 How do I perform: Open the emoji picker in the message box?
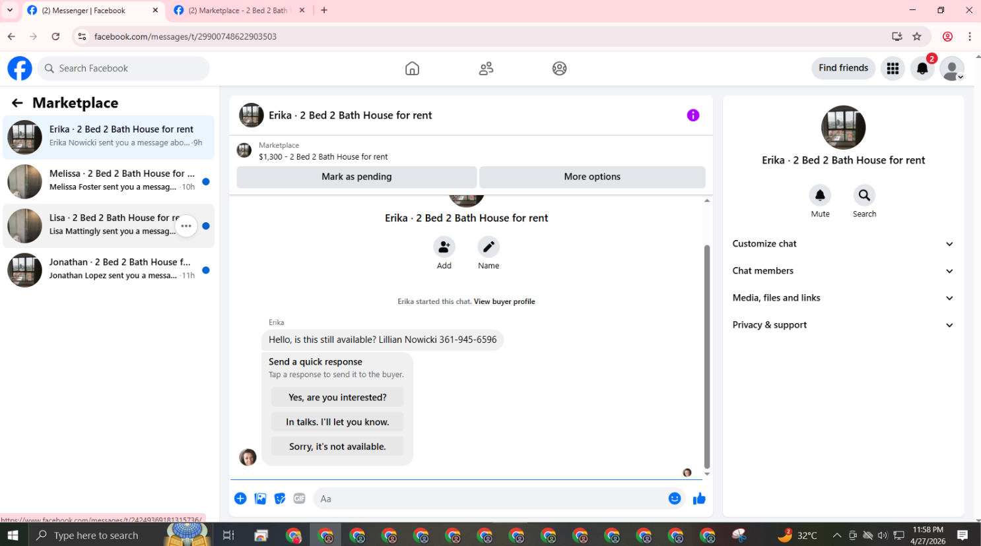coord(675,499)
